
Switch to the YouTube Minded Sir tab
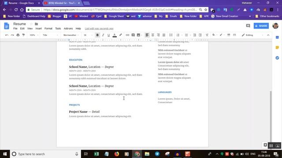point(62,3)
